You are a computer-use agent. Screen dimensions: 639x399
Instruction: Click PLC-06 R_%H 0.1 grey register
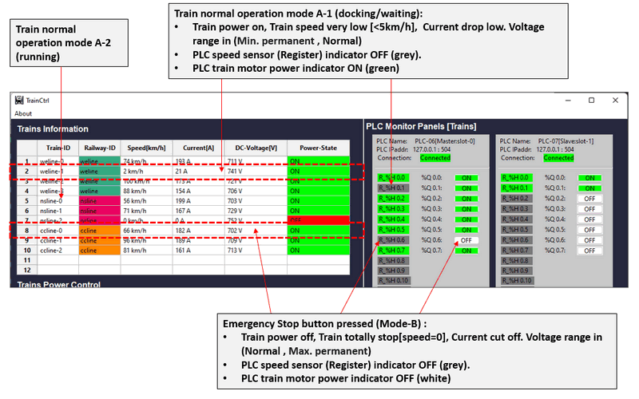393,188
